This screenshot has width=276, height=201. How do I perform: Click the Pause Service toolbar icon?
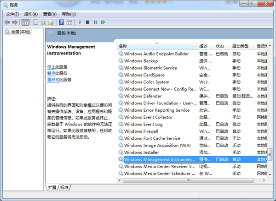point(95,22)
